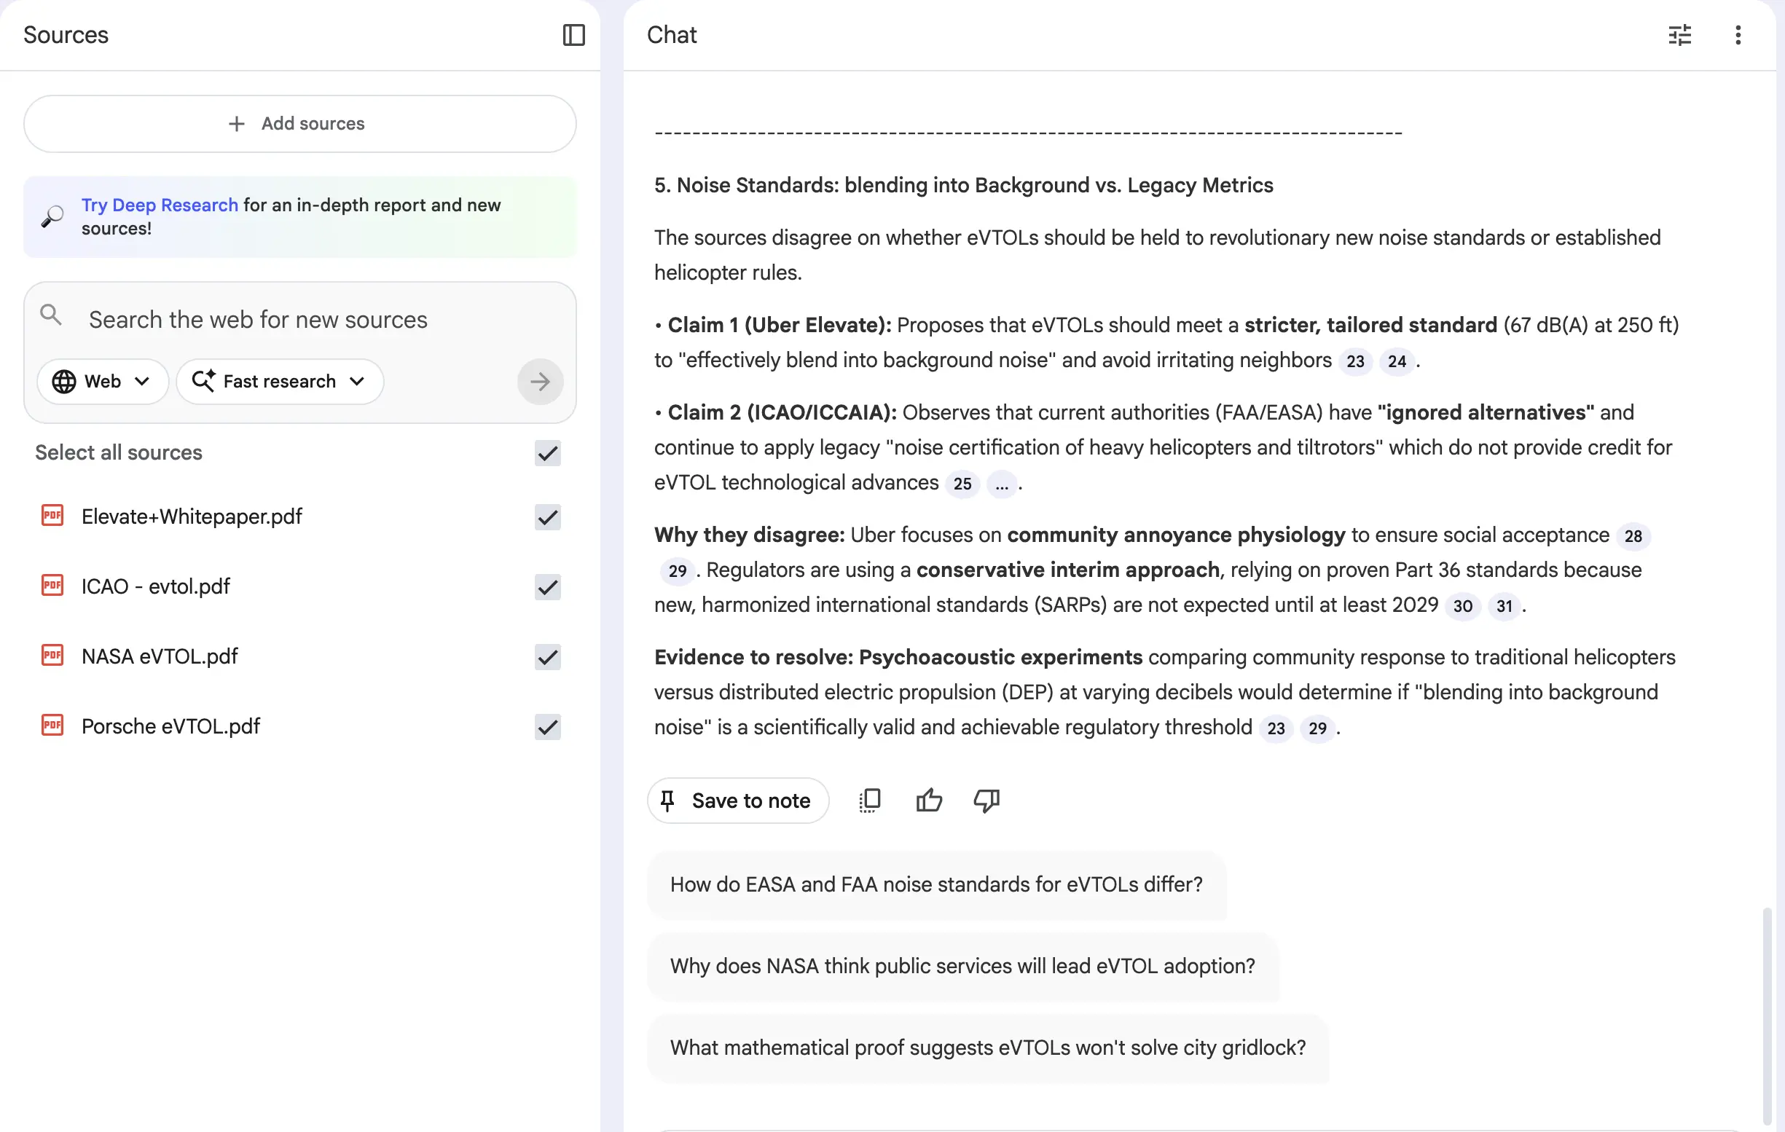Open chat configuration sliders icon
This screenshot has width=1785, height=1132.
1679,35
